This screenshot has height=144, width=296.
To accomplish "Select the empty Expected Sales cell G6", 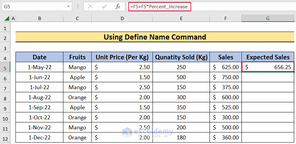I will (x=268, y=77).
